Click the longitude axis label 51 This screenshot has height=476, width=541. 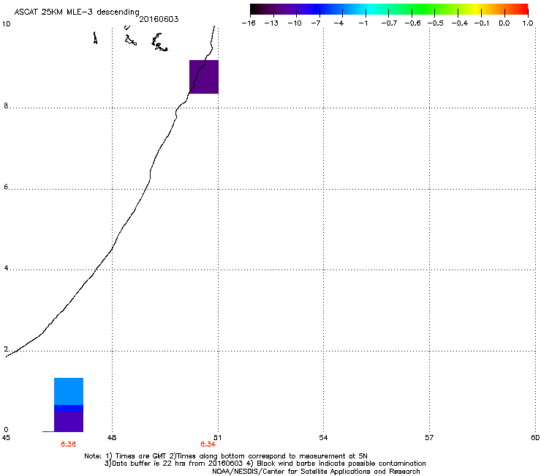pyautogui.click(x=218, y=438)
